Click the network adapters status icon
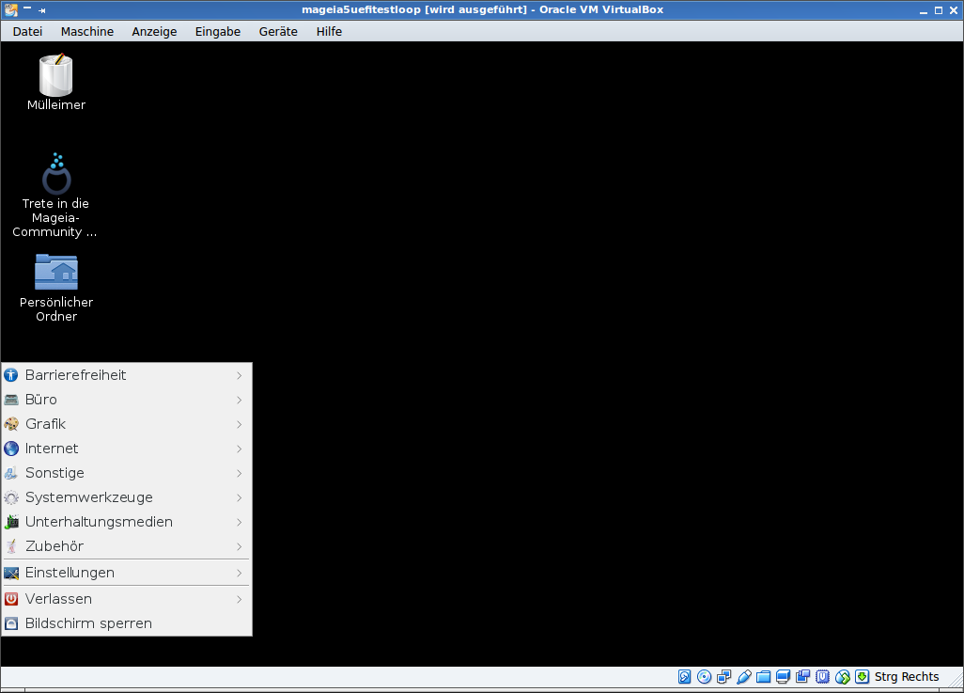 (x=723, y=677)
